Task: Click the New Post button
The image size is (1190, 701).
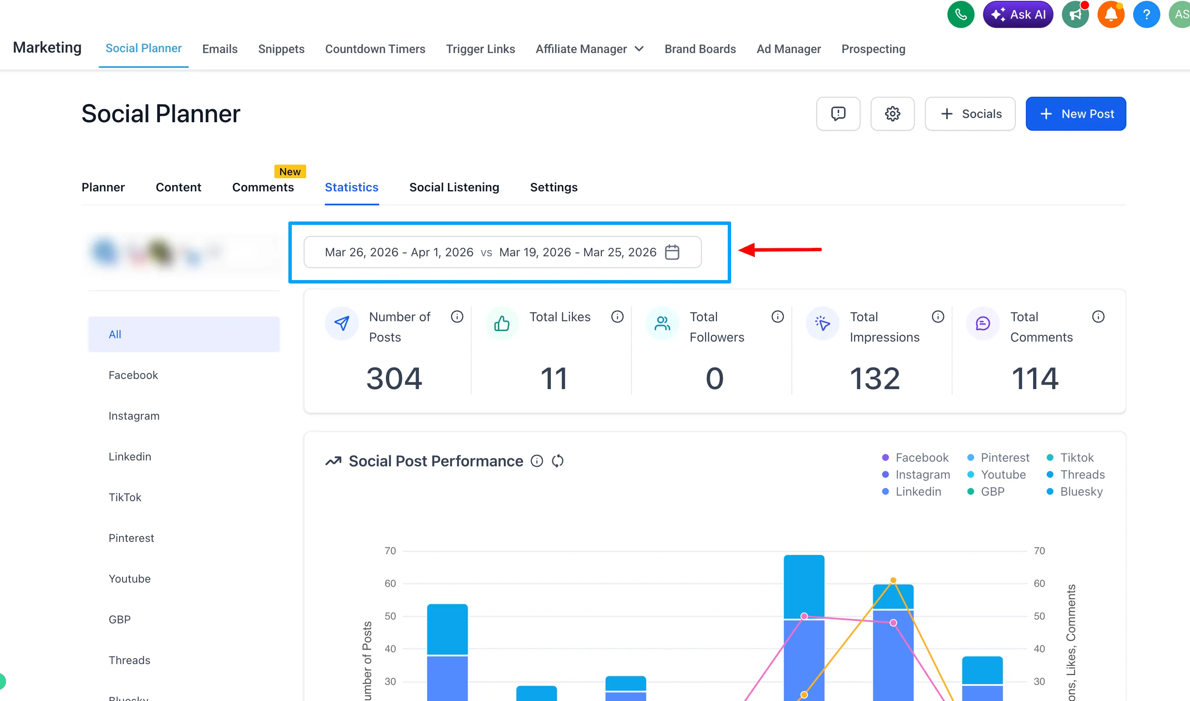Action: (x=1075, y=114)
